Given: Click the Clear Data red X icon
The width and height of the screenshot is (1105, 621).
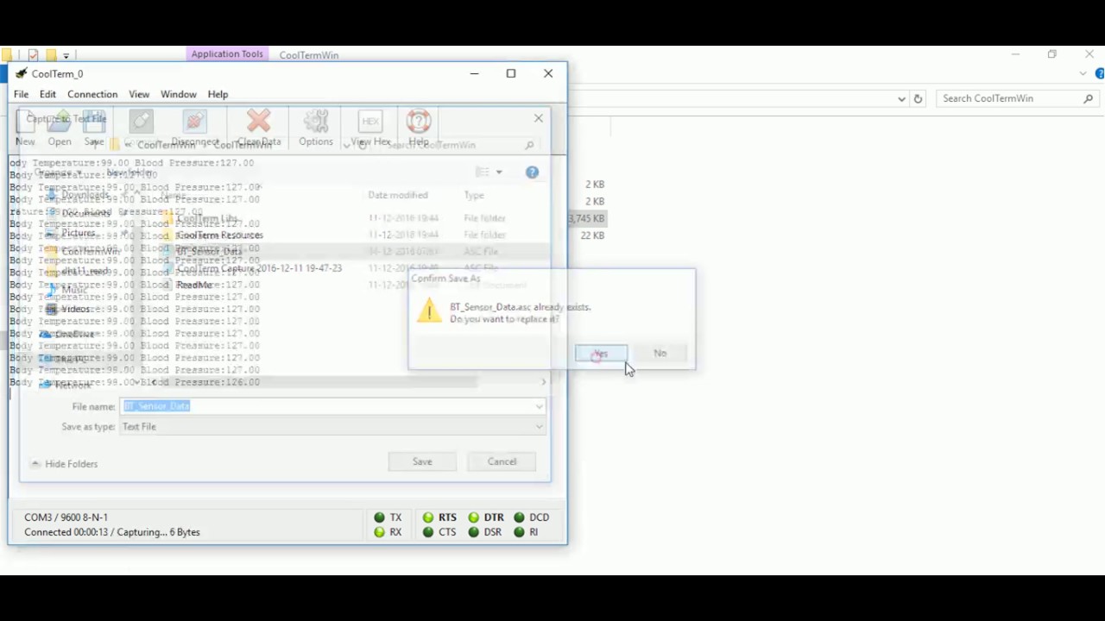Looking at the screenshot, I should [258, 122].
